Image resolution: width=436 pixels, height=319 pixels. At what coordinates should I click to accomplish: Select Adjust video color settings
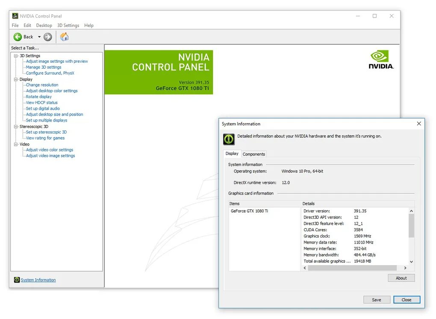[x=50, y=150]
